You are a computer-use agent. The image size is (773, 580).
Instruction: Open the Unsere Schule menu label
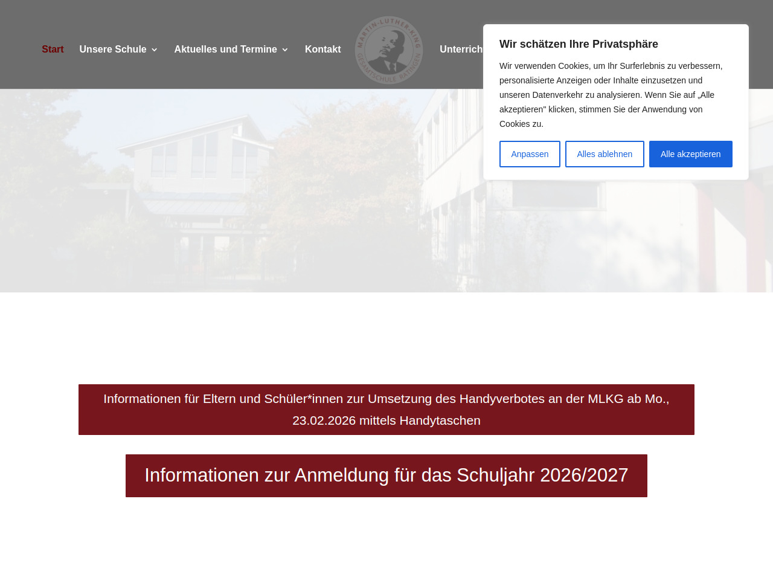[x=113, y=50]
